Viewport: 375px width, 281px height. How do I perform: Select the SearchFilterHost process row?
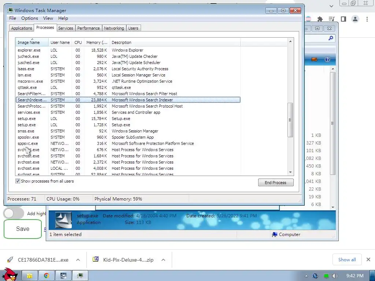coord(128,94)
